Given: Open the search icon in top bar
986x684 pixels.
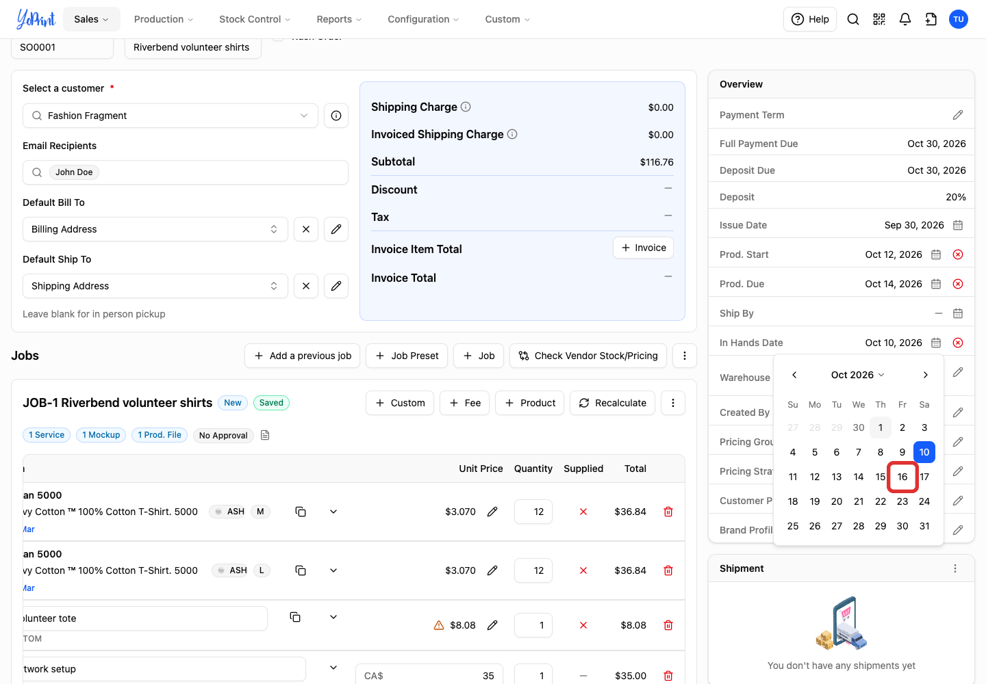Looking at the screenshot, I should [853, 19].
